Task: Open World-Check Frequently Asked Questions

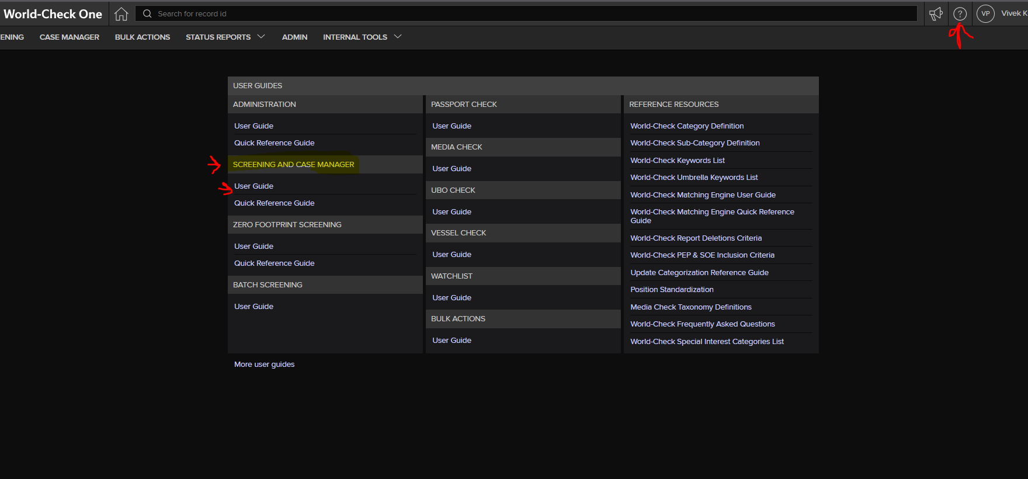Action: coord(703,324)
